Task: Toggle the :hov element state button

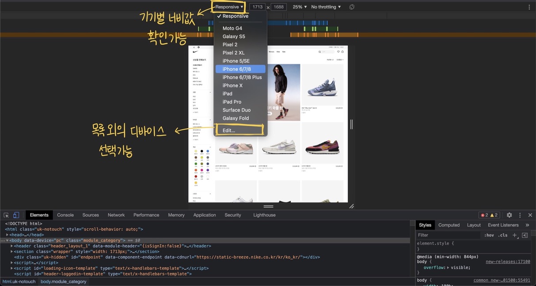Action: click(x=489, y=235)
